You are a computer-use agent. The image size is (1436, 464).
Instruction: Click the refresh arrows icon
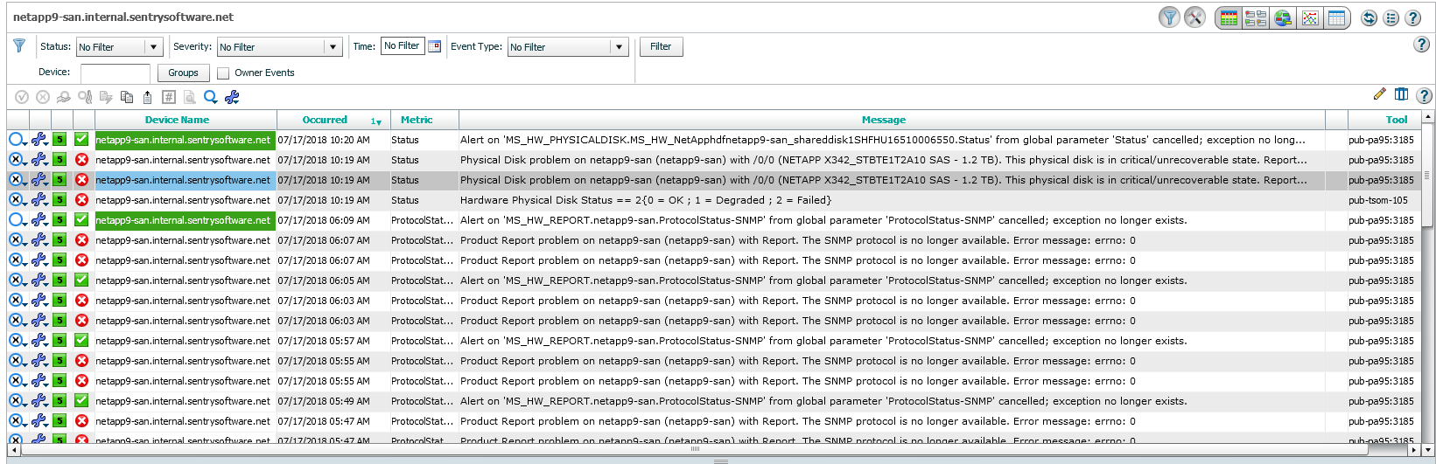click(1369, 18)
